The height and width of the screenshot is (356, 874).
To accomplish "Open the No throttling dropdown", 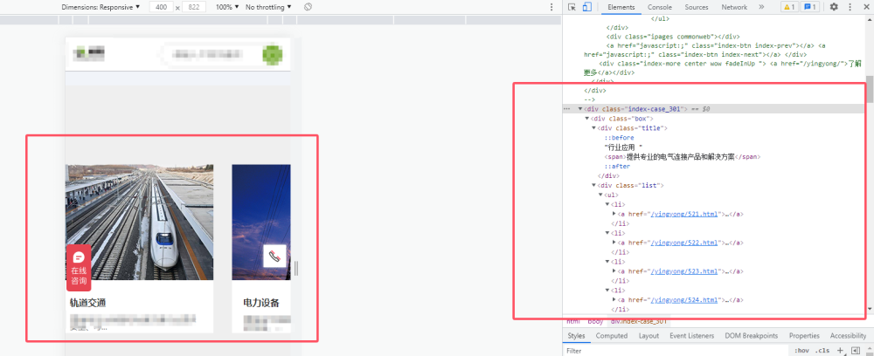I will point(268,7).
